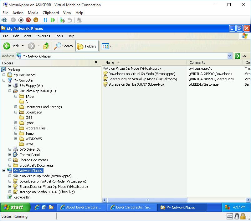The height and width of the screenshot is (221, 251).
Task: Launch Internet Explorer from Quick Launch
Action: pyautogui.click(x=37, y=207)
